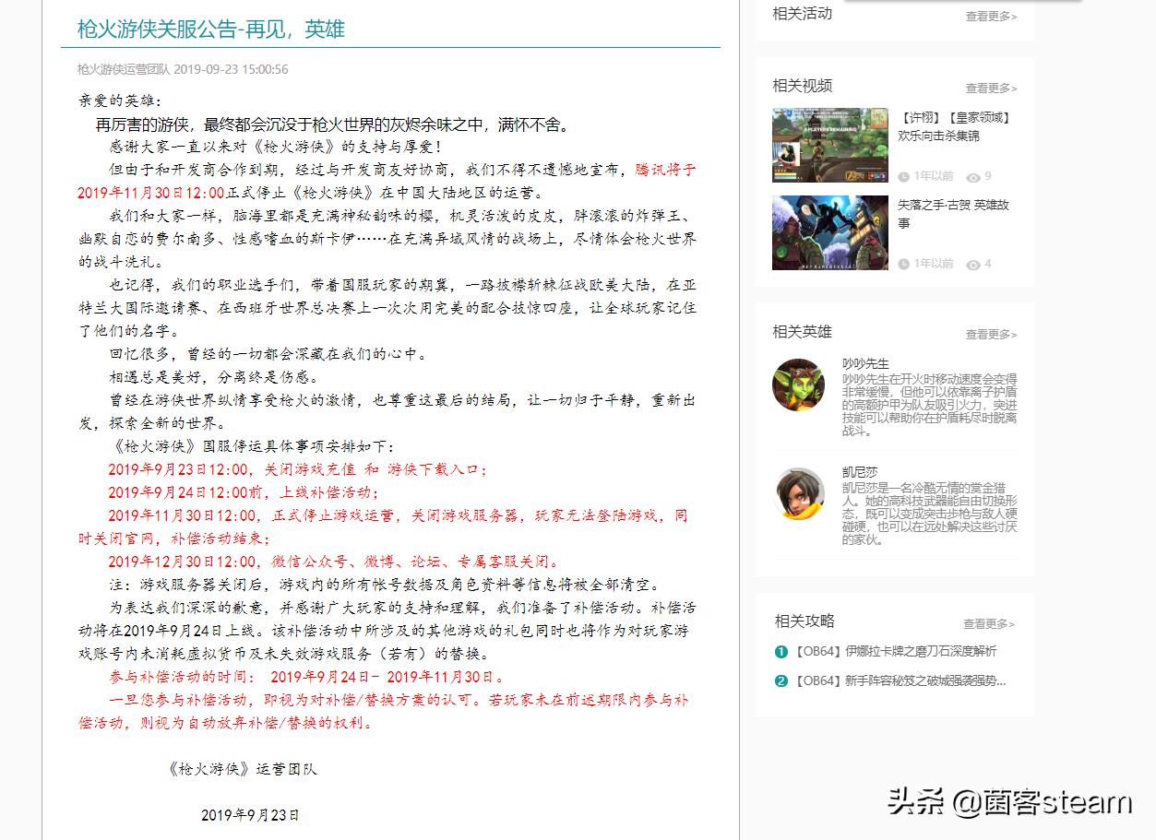Expand 相关活动 via its 查看更多 chevron

click(x=1012, y=15)
